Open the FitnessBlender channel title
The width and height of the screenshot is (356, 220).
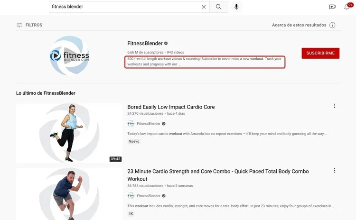coord(145,43)
